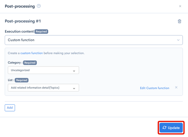Open the Execution content dropdown

(94, 40)
